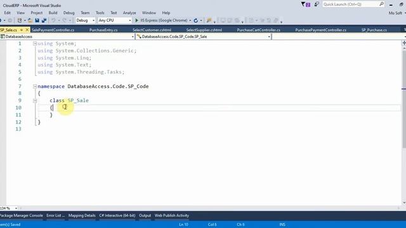Open the Error List panel
Image resolution: width=406 pixels, height=228 pixels.
point(55,215)
